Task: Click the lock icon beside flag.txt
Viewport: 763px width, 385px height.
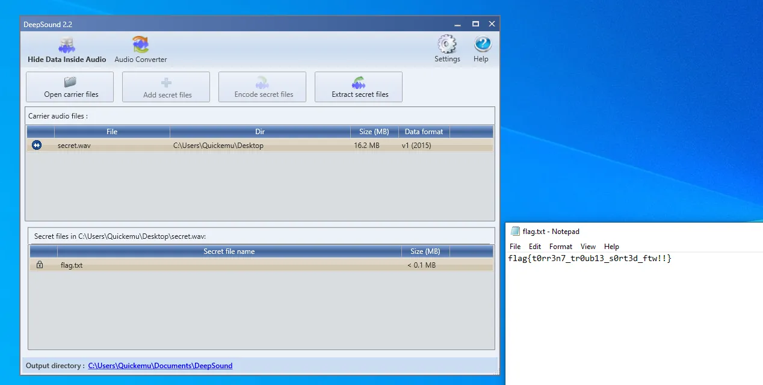Action: [x=40, y=265]
